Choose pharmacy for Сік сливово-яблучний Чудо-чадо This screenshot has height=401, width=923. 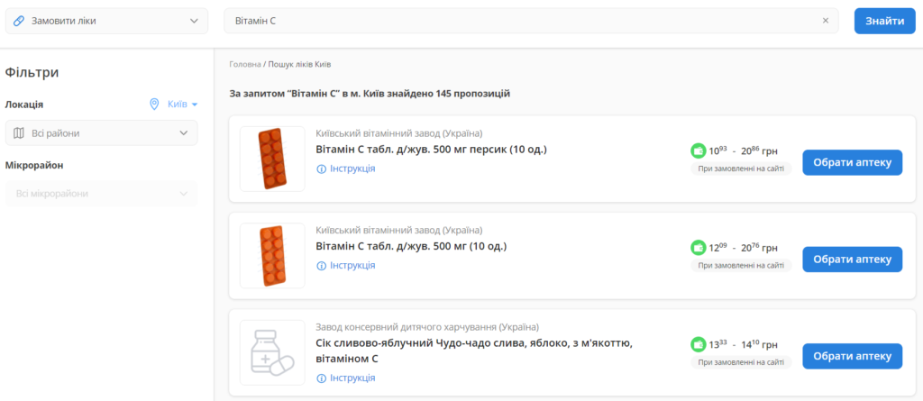pos(852,356)
